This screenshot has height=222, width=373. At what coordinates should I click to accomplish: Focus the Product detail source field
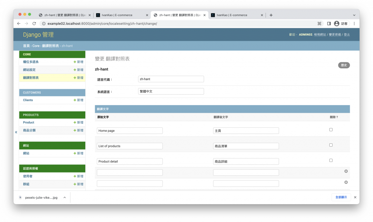click(130, 161)
